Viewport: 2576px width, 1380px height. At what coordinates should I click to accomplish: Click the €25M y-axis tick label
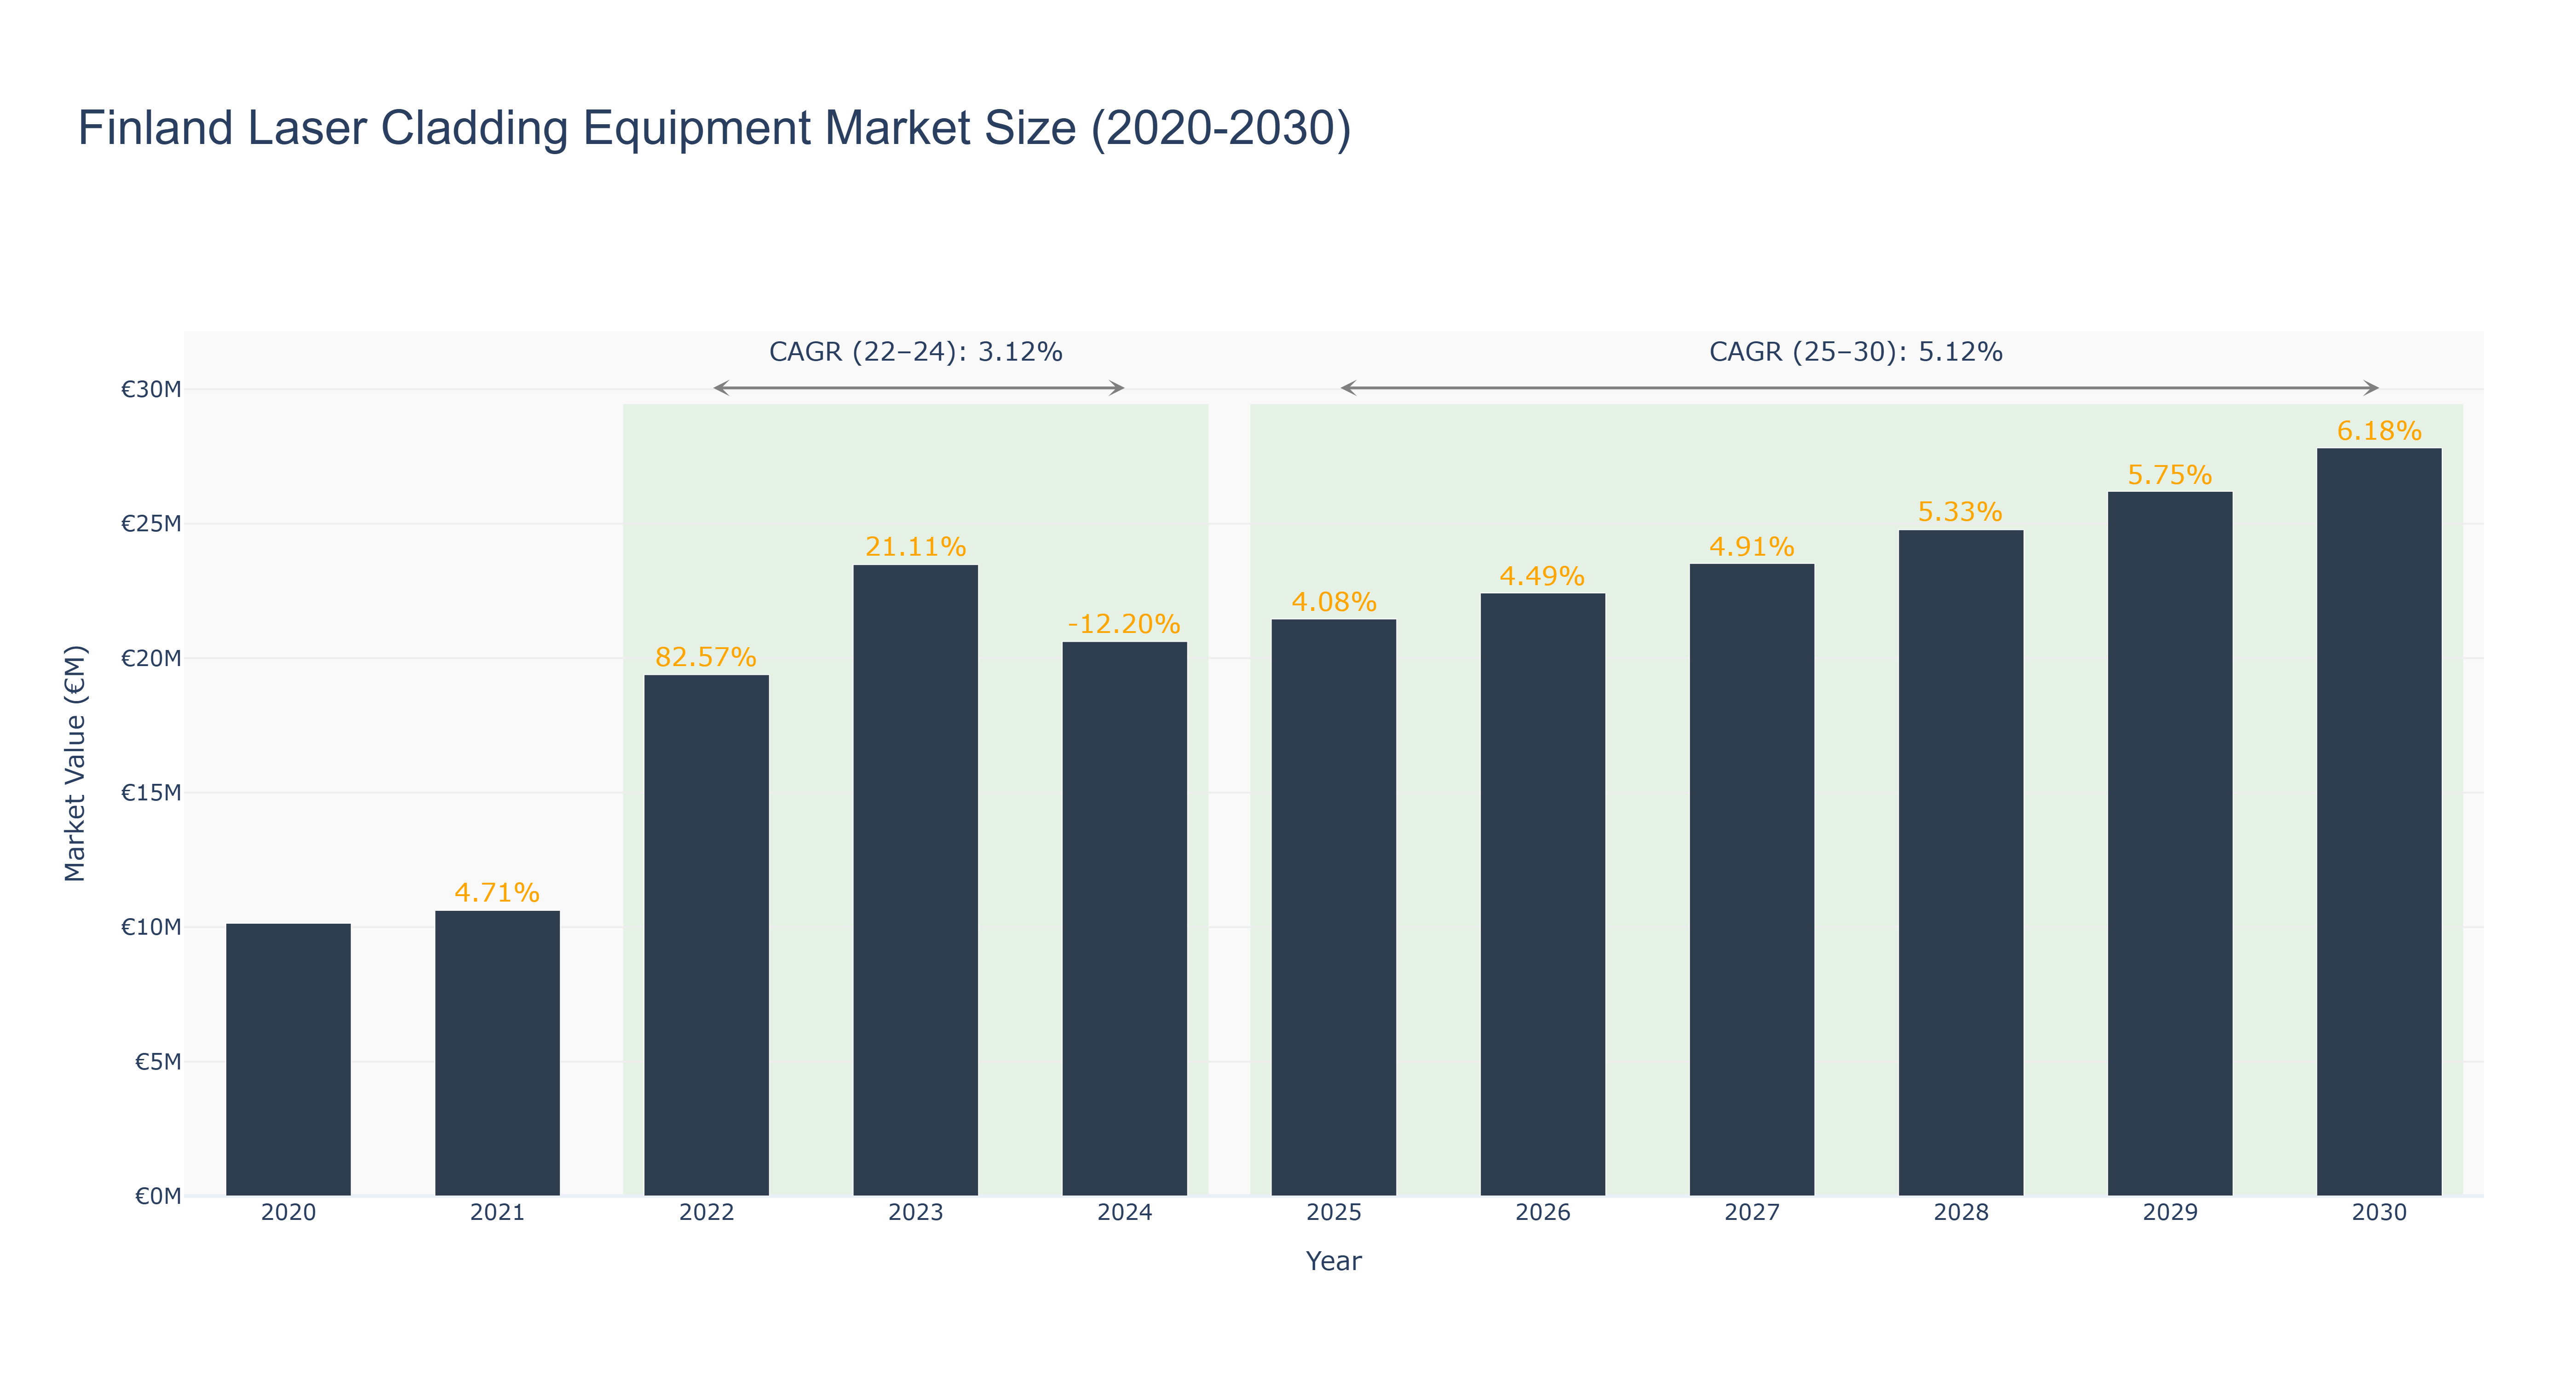pyautogui.click(x=151, y=524)
